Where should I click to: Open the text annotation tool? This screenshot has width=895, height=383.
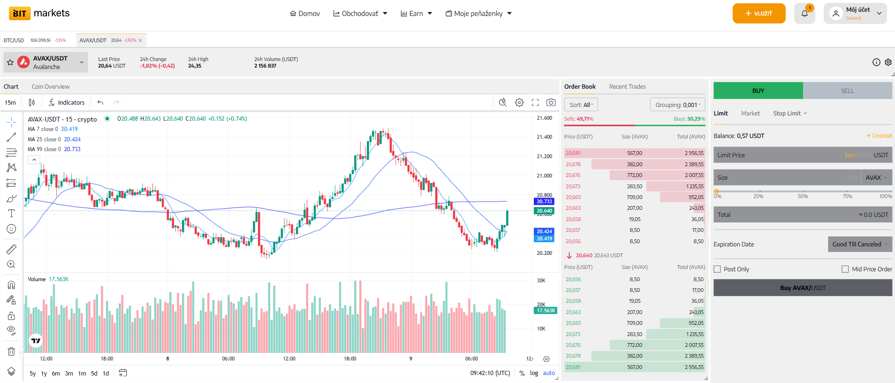pyautogui.click(x=11, y=214)
